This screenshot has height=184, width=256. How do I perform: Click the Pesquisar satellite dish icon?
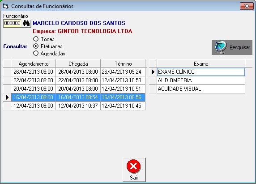221,47
